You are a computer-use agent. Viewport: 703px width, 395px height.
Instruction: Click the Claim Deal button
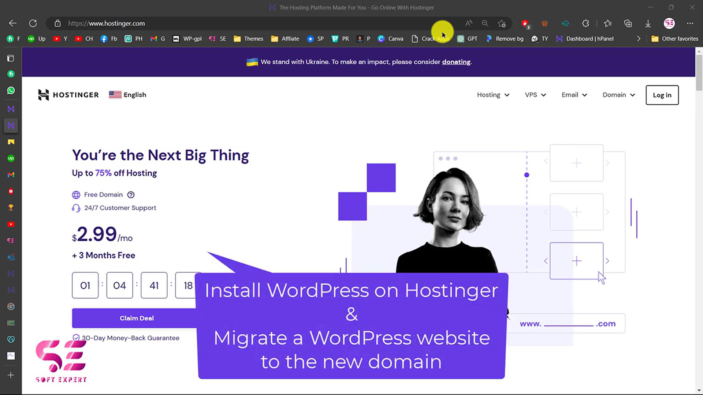[x=136, y=318]
